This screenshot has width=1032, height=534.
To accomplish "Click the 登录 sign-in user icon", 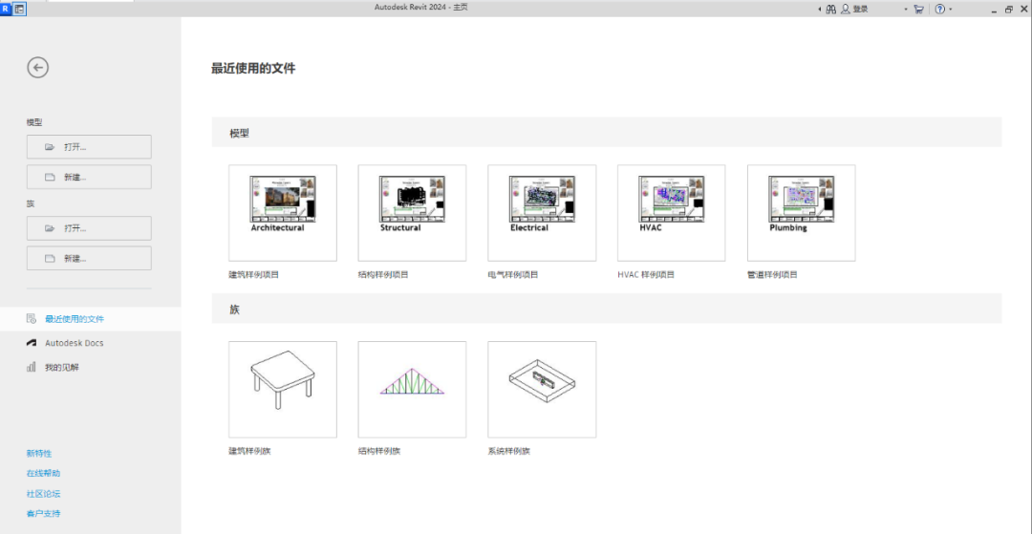I will (x=845, y=9).
